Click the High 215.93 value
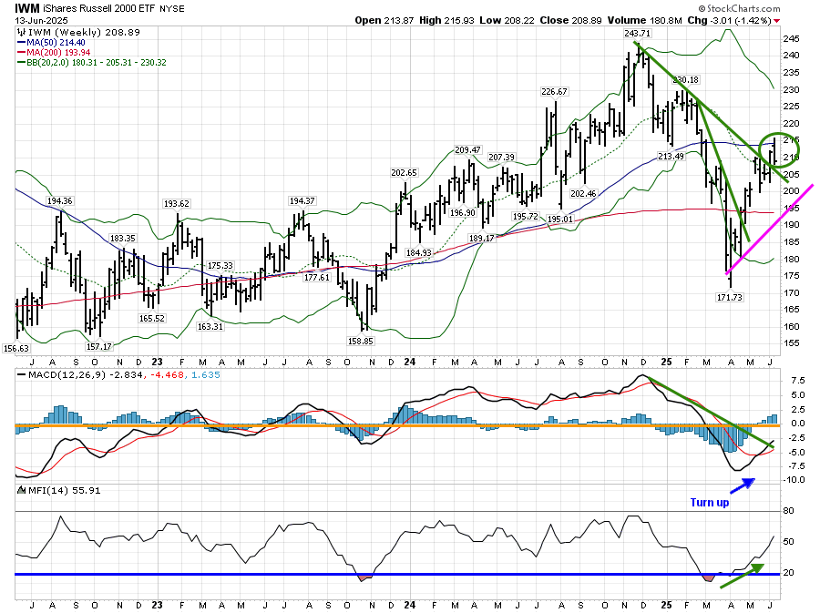The height and width of the screenshot is (613, 820). (447, 20)
